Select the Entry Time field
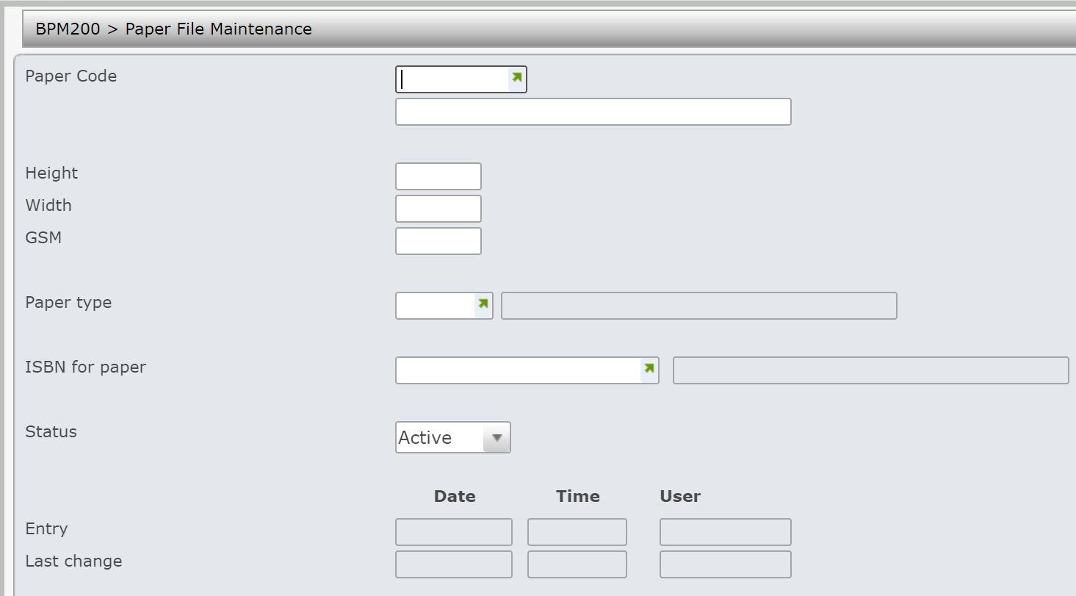Image resolution: width=1076 pixels, height=596 pixels. point(577,532)
